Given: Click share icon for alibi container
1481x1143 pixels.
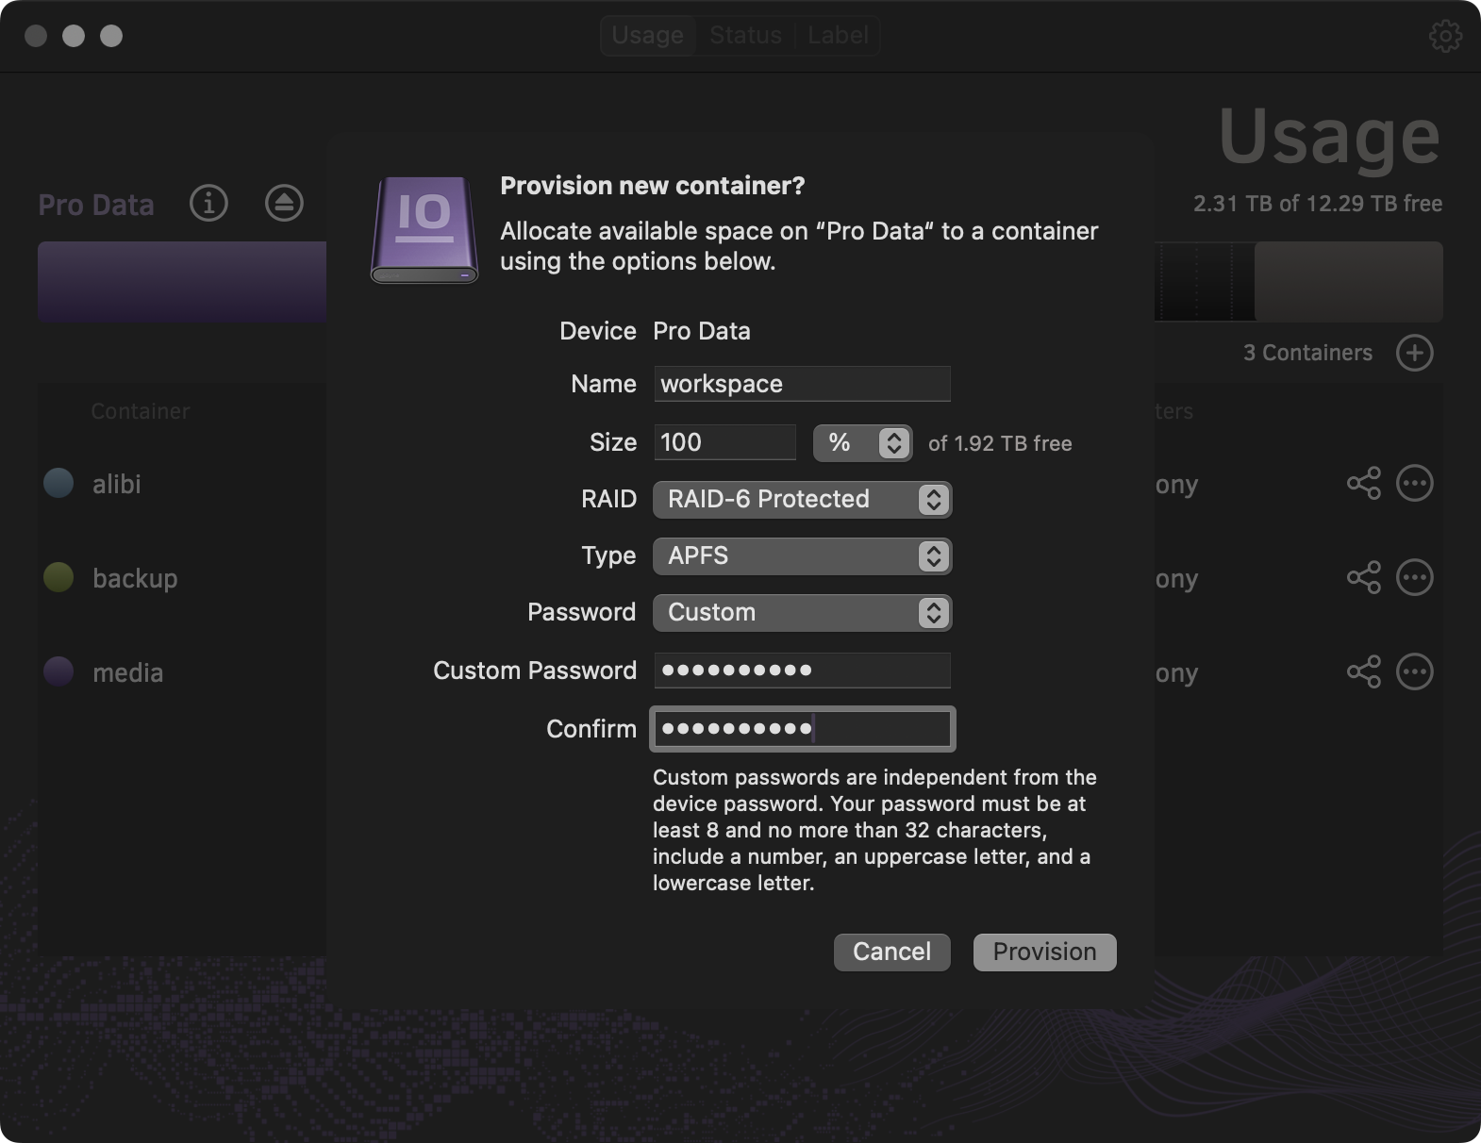Looking at the screenshot, I should [x=1363, y=484].
